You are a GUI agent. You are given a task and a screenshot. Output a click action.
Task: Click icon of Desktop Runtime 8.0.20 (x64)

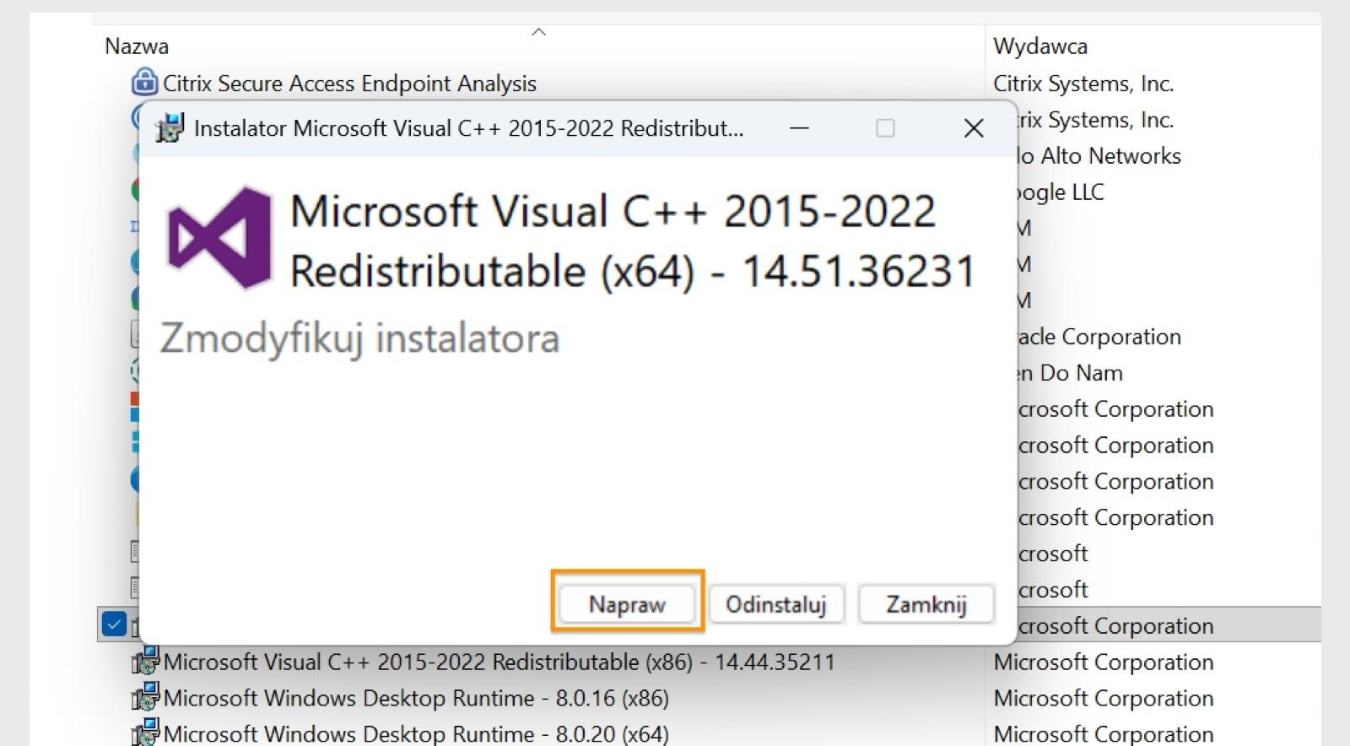coord(145,732)
